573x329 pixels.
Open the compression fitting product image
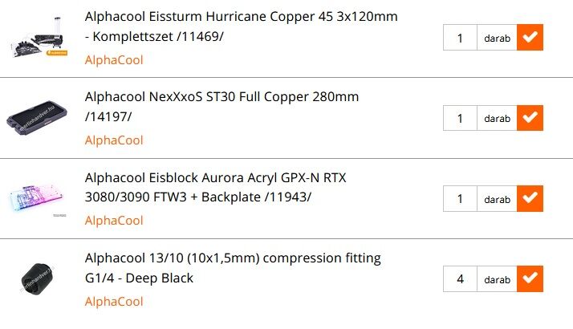click(39, 279)
